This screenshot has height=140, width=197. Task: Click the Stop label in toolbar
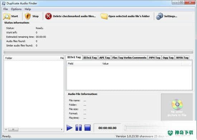(x=35, y=16)
